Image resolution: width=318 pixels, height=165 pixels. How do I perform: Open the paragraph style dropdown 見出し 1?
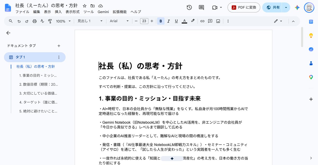90,21
